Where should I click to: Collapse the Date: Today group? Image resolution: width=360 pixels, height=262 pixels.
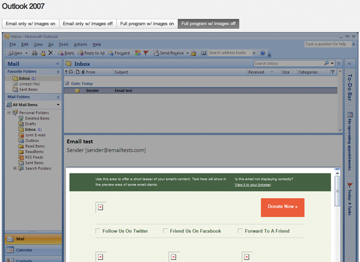click(x=67, y=83)
